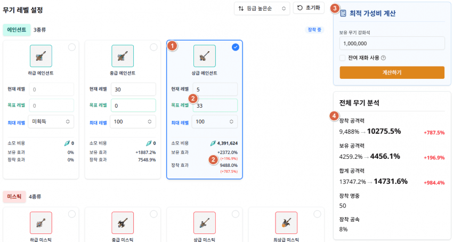Image resolution: width=453 pixels, height=242 pixels.
Task: Click the 중급 에인션트 weapon icon
Action: [123, 56]
